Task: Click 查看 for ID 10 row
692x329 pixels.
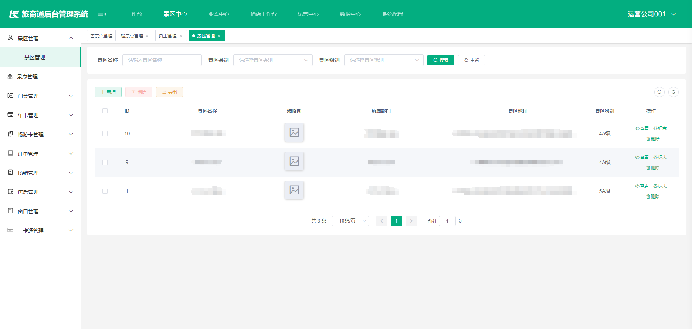Action: tap(642, 129)
